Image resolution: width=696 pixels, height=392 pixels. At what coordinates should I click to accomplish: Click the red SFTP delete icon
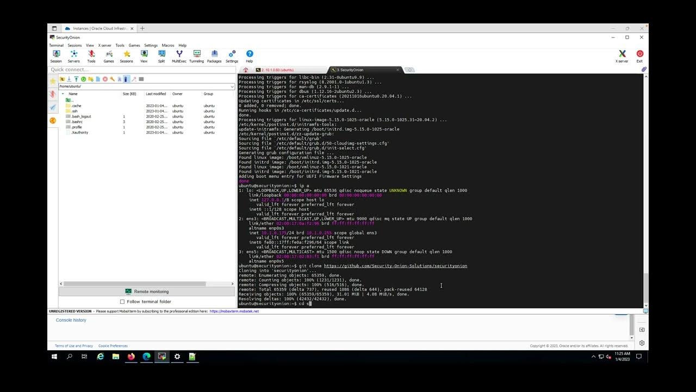[x=105, y=79]
